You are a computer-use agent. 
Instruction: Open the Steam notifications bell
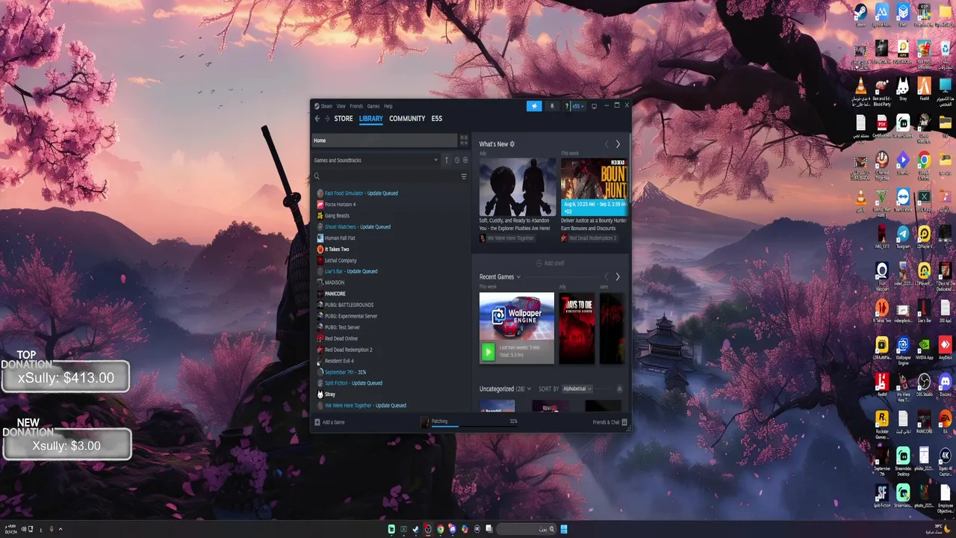[553, 106]
